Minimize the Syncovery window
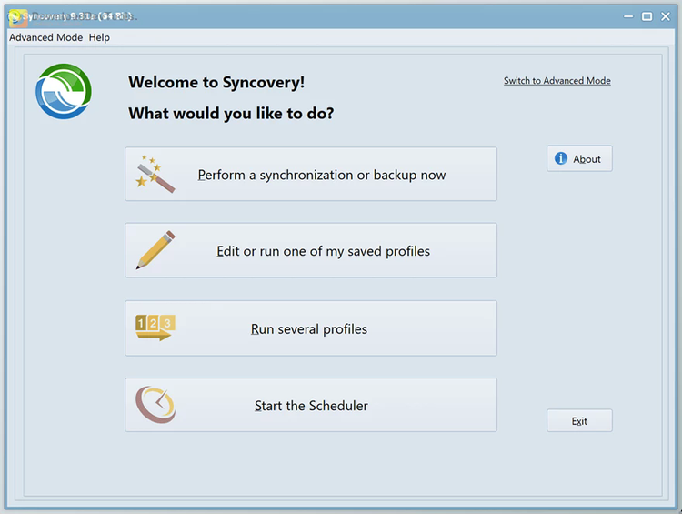682x514 pixels. 627,16
